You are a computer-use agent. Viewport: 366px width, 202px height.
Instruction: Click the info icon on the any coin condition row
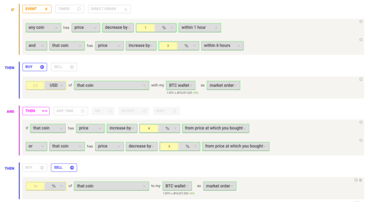point(361,22)
